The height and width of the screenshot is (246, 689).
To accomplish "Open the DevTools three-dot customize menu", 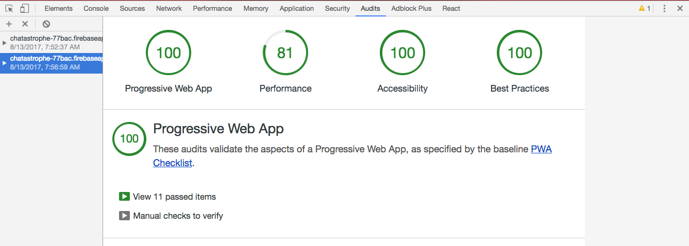I will [664, 8].
